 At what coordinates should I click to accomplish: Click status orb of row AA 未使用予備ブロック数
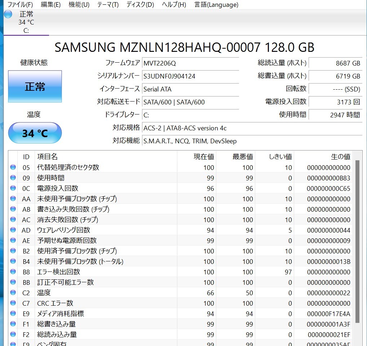pyautogui.click(x=13, y=198)
